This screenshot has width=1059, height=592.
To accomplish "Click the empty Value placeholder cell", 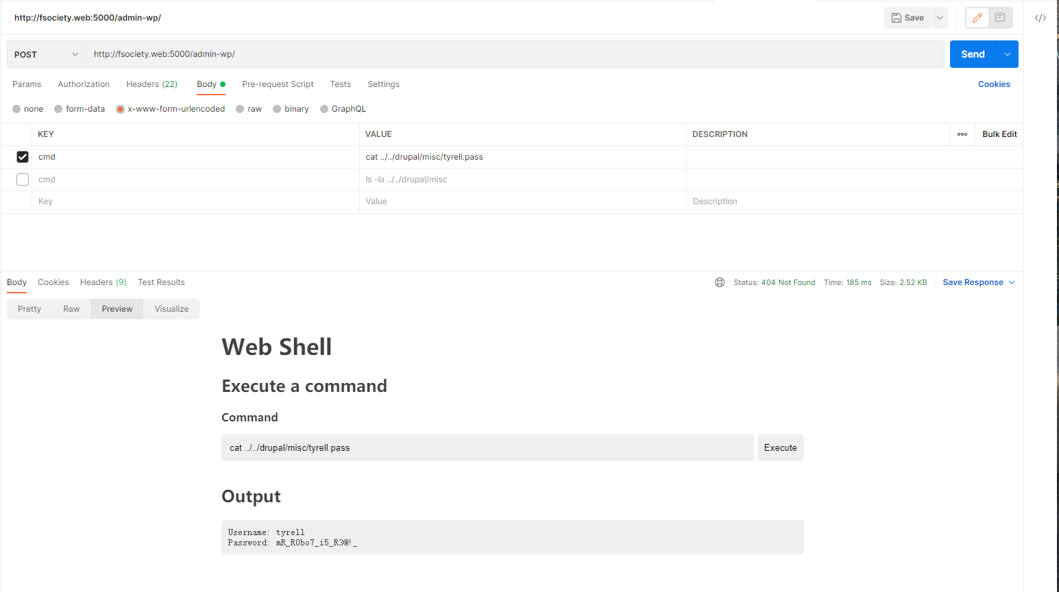I will pyautogui.click(x=522, y=201).
